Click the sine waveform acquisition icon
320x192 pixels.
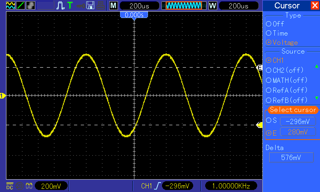[11, 5]
